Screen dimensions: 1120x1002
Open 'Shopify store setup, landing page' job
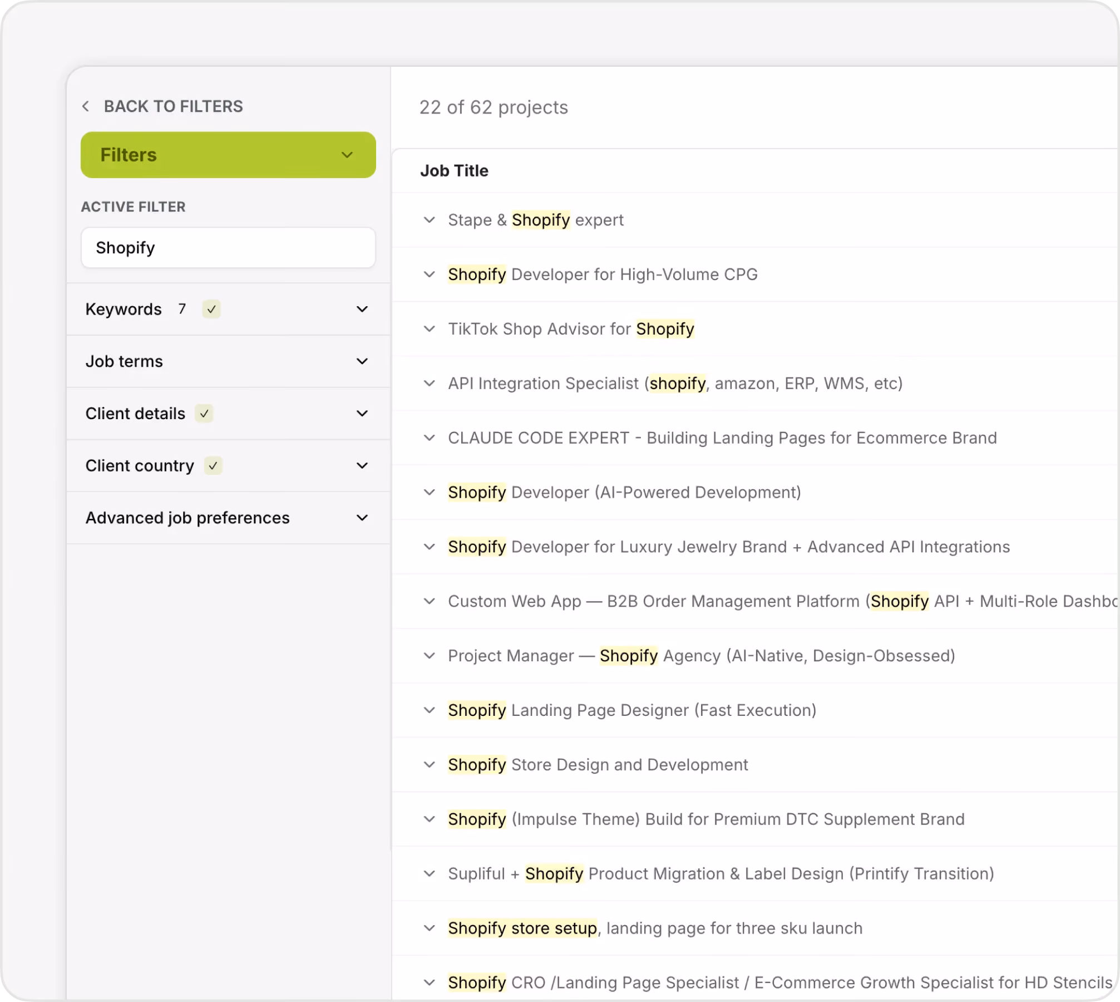click(x=655, y=929)
